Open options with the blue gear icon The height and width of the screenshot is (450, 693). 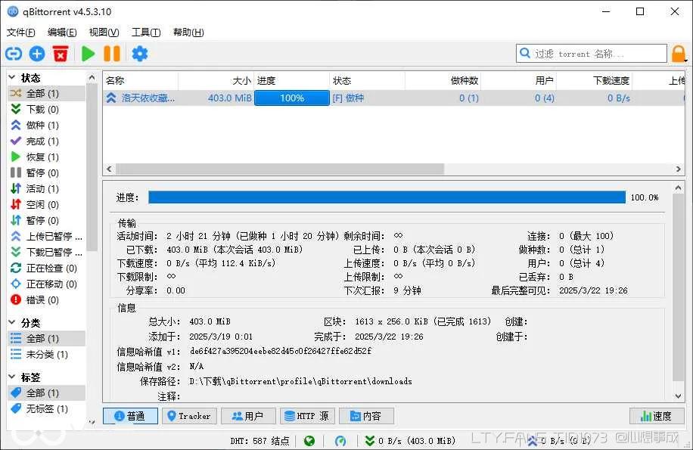(x=140, y=54)
